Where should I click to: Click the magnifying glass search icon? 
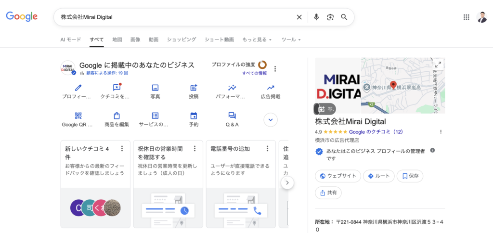pos(344,17)
